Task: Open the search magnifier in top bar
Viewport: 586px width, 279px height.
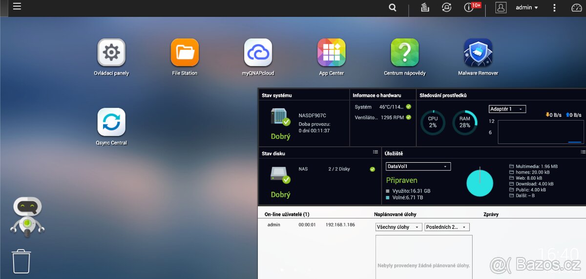Action: tap(393, 7)
